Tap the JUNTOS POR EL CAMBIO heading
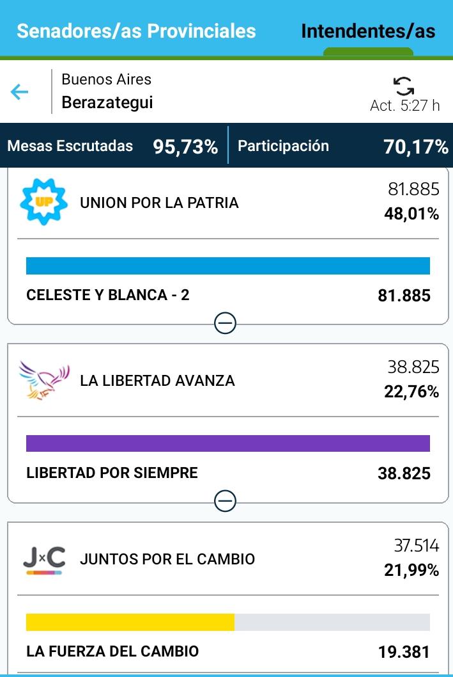Viewport: 453px width, 677px height. (167, 559)
